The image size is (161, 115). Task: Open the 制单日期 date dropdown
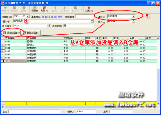pyautogui.click(x=28, y=16)
